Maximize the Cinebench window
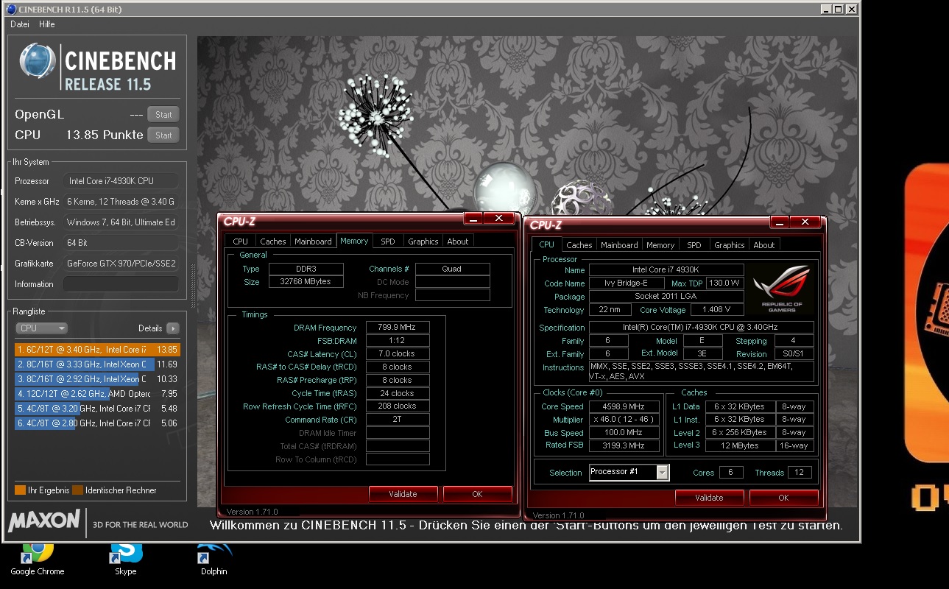 tap(839, 10)
